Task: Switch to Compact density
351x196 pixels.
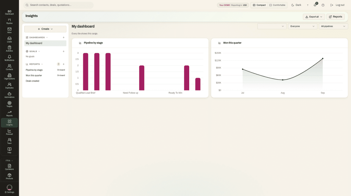Action: click(259, 5)
